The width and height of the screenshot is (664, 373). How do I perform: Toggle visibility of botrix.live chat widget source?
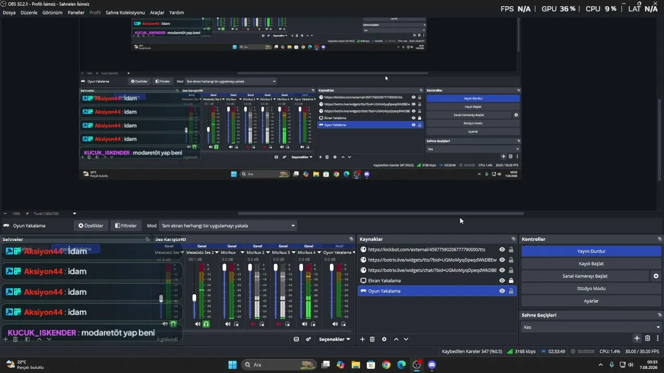(x=502, y=270)
